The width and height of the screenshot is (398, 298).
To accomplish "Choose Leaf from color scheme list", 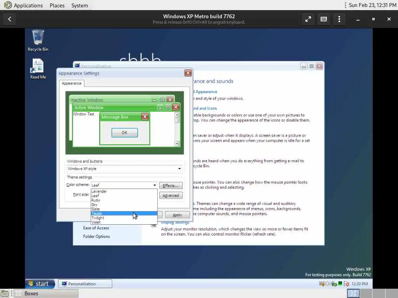I will point(124,196).
